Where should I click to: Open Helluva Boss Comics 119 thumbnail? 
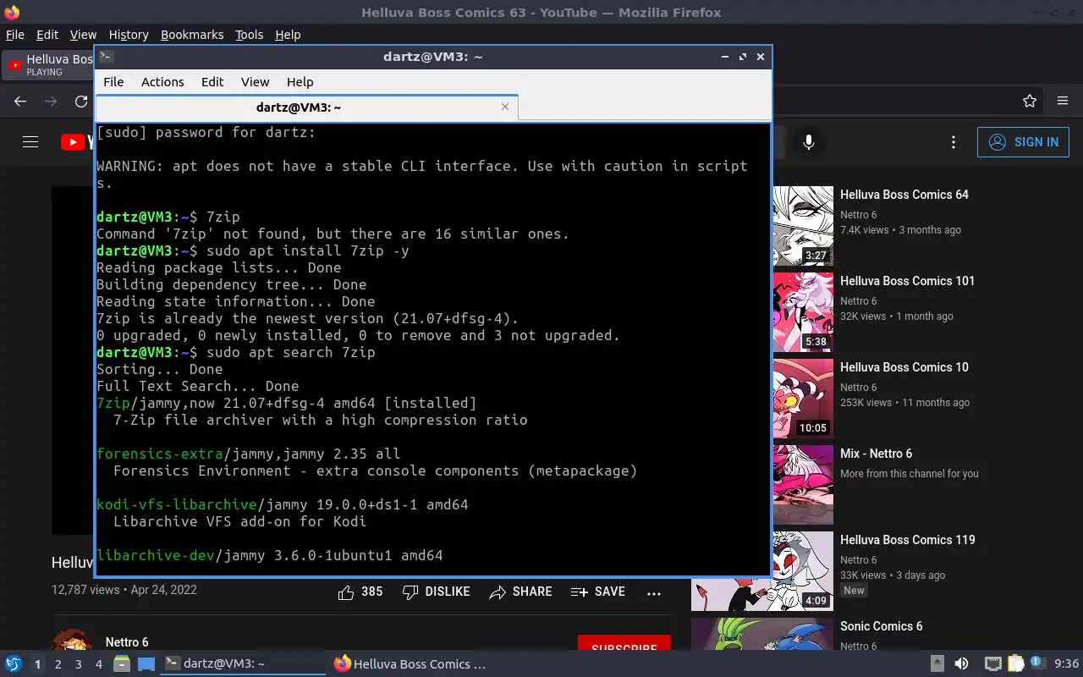click(762, 571)
